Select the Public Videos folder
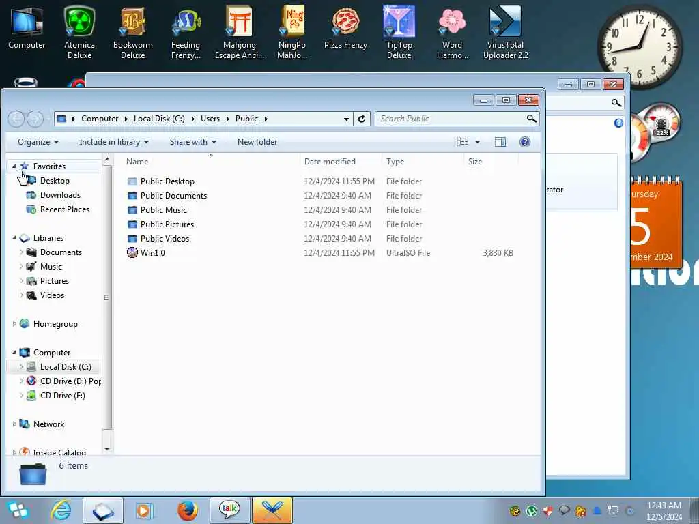The height and width of the screenshot is (524, 699). (165, 238)
